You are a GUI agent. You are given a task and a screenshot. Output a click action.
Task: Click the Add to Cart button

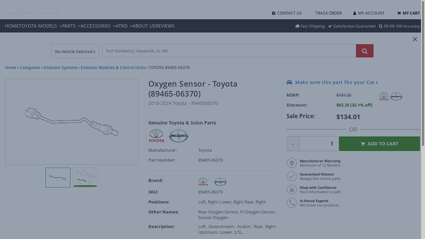(x=379, y=143)
